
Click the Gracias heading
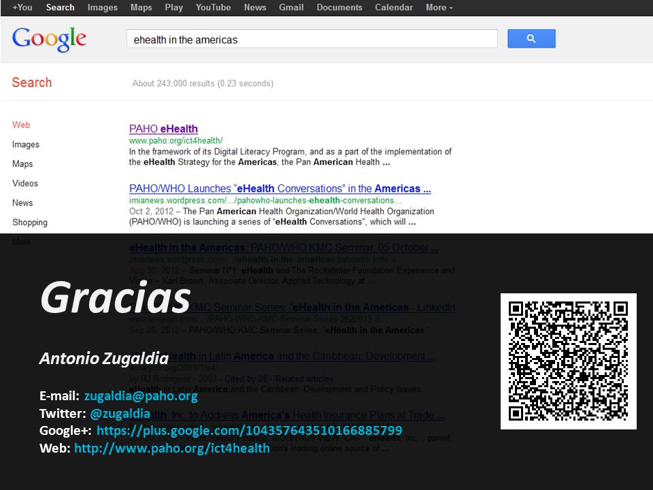[116, 297]
